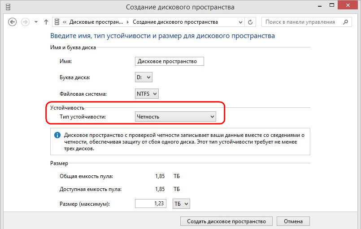Click the storage spaces icon in address bar
Image resolution: width=361 pixels, height=229 pixels.
point(57,22)
